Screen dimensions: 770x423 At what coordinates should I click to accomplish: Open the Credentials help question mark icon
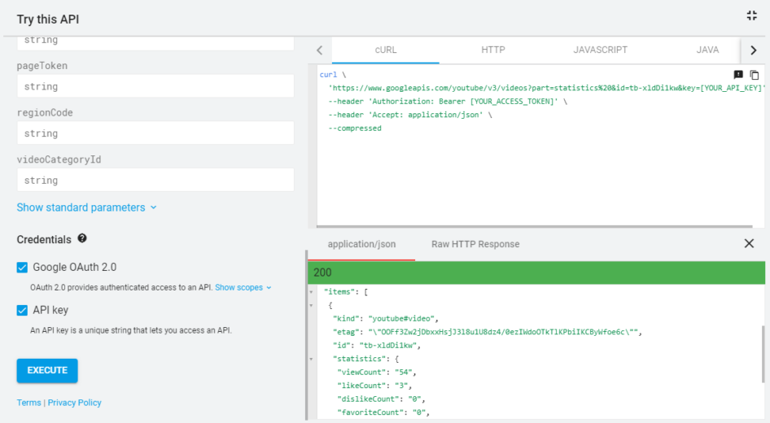[82, 239]
